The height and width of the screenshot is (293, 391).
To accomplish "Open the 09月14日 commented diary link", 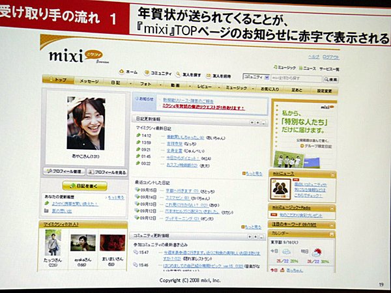I will [177, 198].
